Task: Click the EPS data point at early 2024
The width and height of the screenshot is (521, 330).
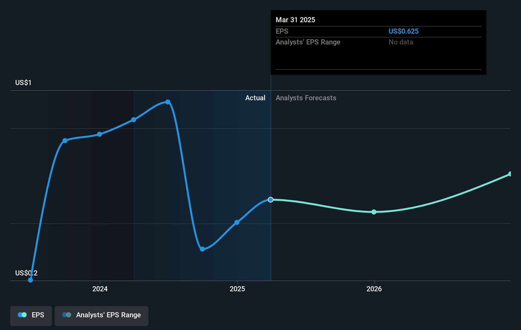Action: [100, 134]
